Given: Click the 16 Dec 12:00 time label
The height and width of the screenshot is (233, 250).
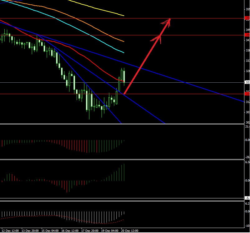Looking at the screenshot, I should [x=69, y=231].
